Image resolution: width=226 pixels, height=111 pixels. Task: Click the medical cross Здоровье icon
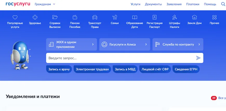(35, 17)
